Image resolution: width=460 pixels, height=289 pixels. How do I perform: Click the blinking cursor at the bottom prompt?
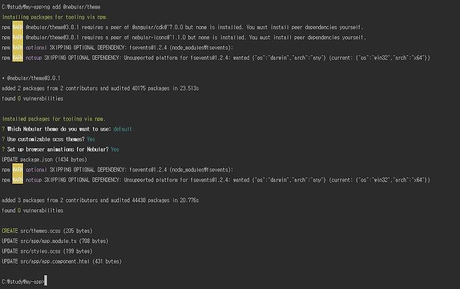coord(46,281)
